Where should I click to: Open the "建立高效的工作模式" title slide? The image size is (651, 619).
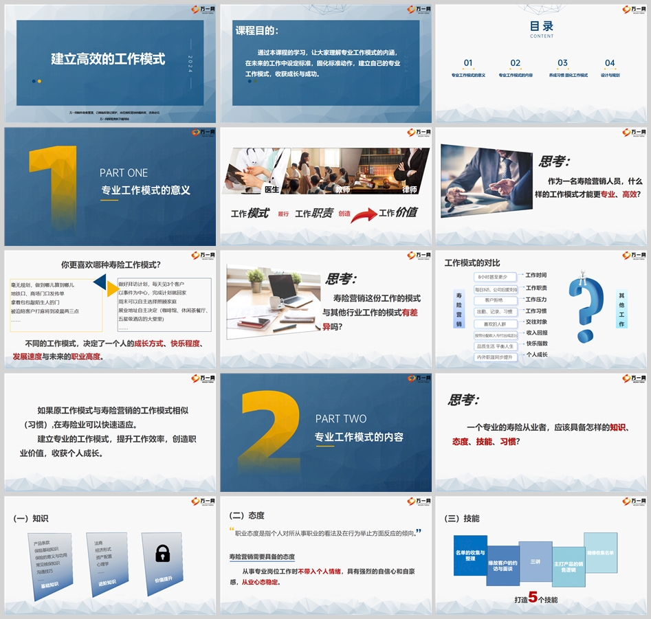click(x=110, y=63)
